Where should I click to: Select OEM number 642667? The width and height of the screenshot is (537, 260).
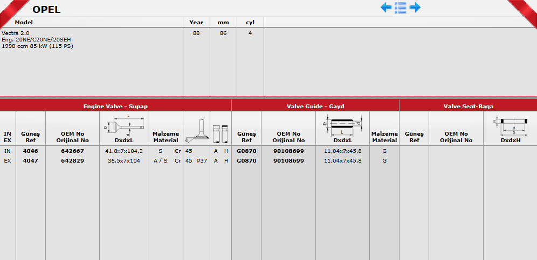pyautogui.click(x=72, y=151)
